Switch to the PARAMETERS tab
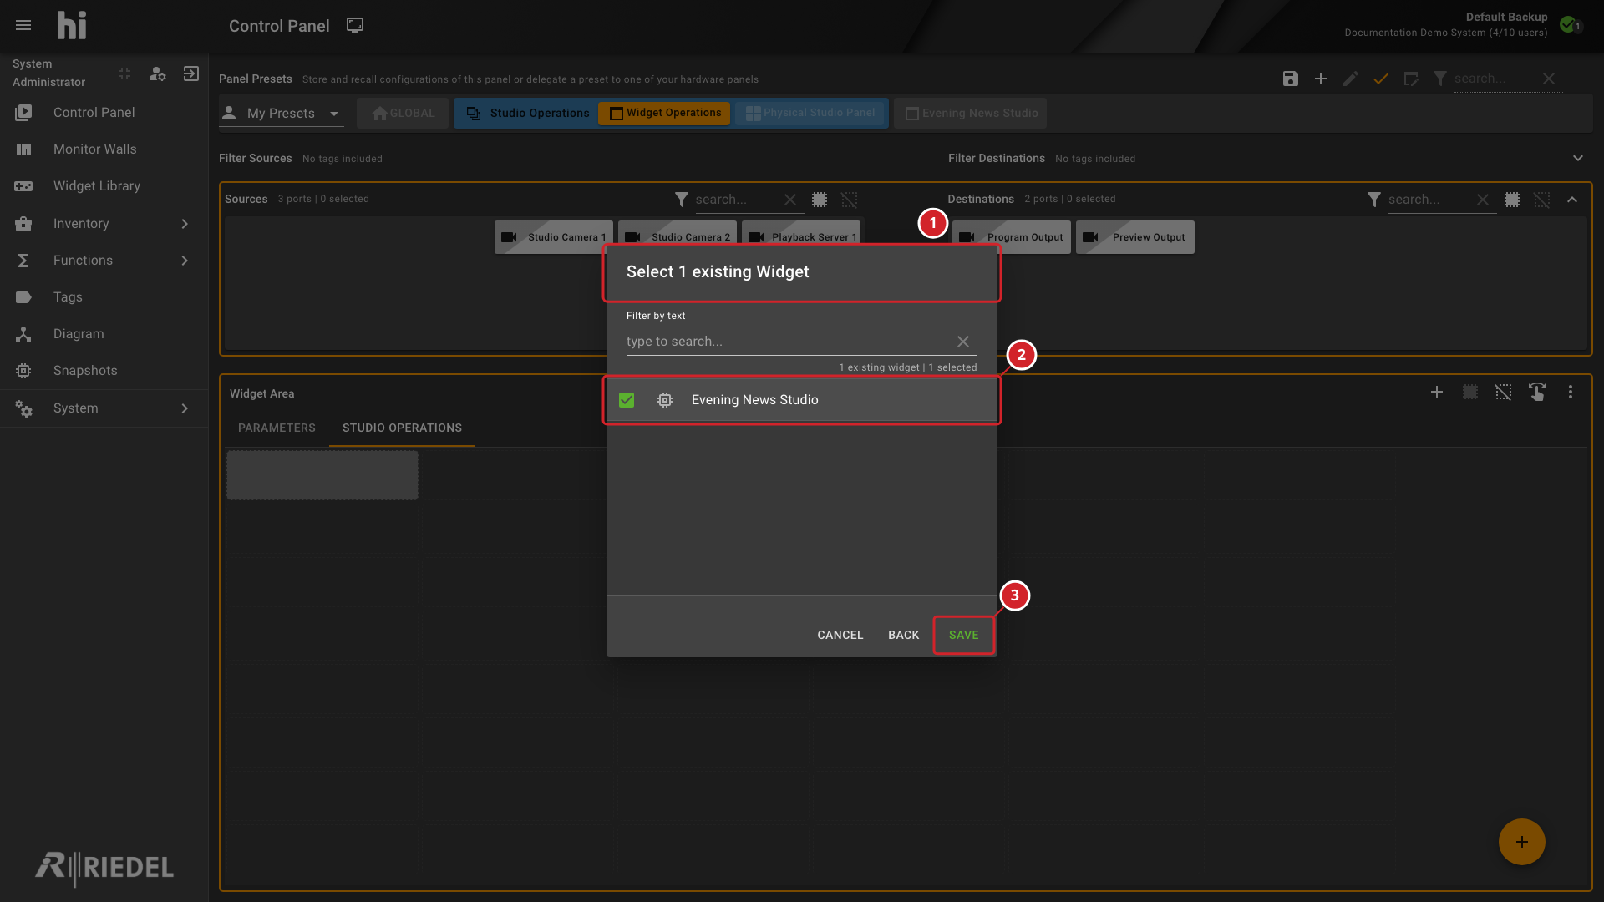 [x=277, y=428]
